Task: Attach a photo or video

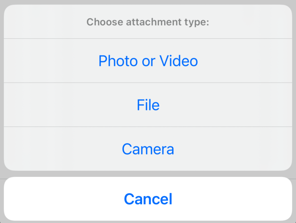Action: pos(148,61)
